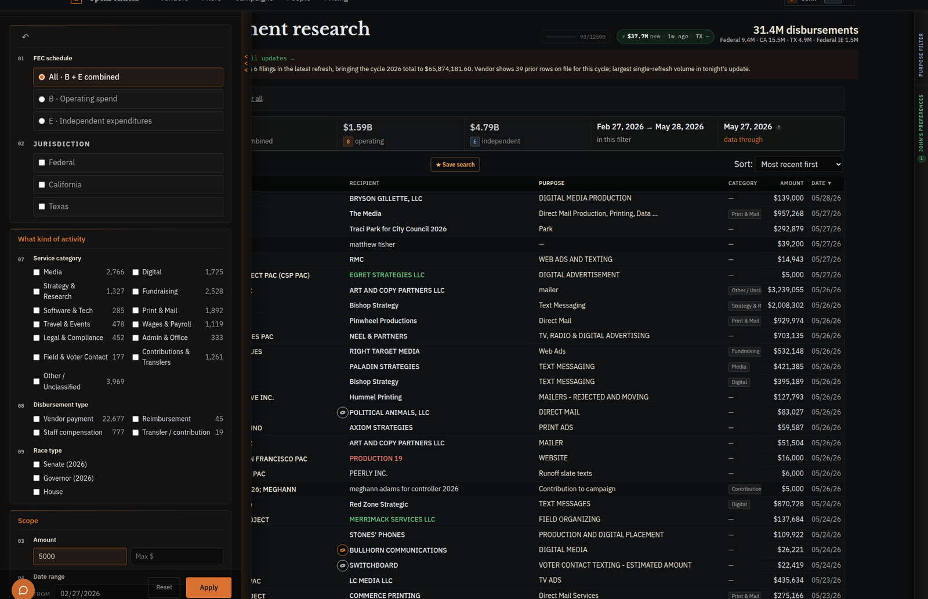Open the Sort Most recent first dropdown

[799, 165]
